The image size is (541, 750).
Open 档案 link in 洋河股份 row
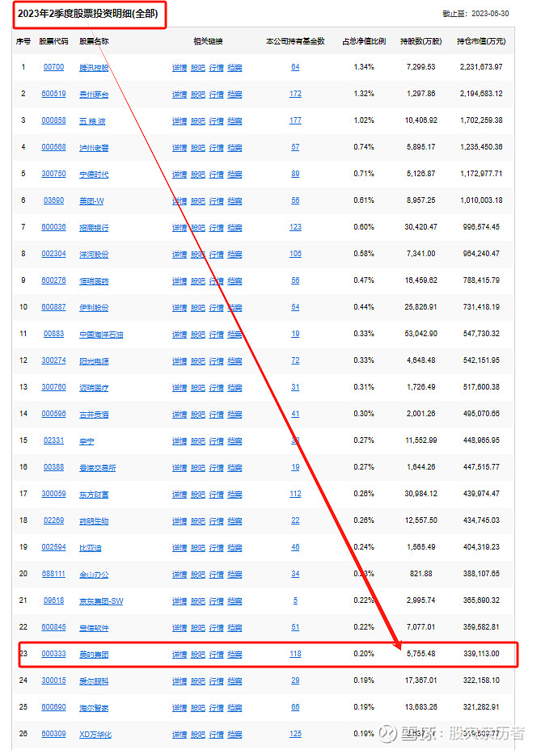(x=235, y=255)
